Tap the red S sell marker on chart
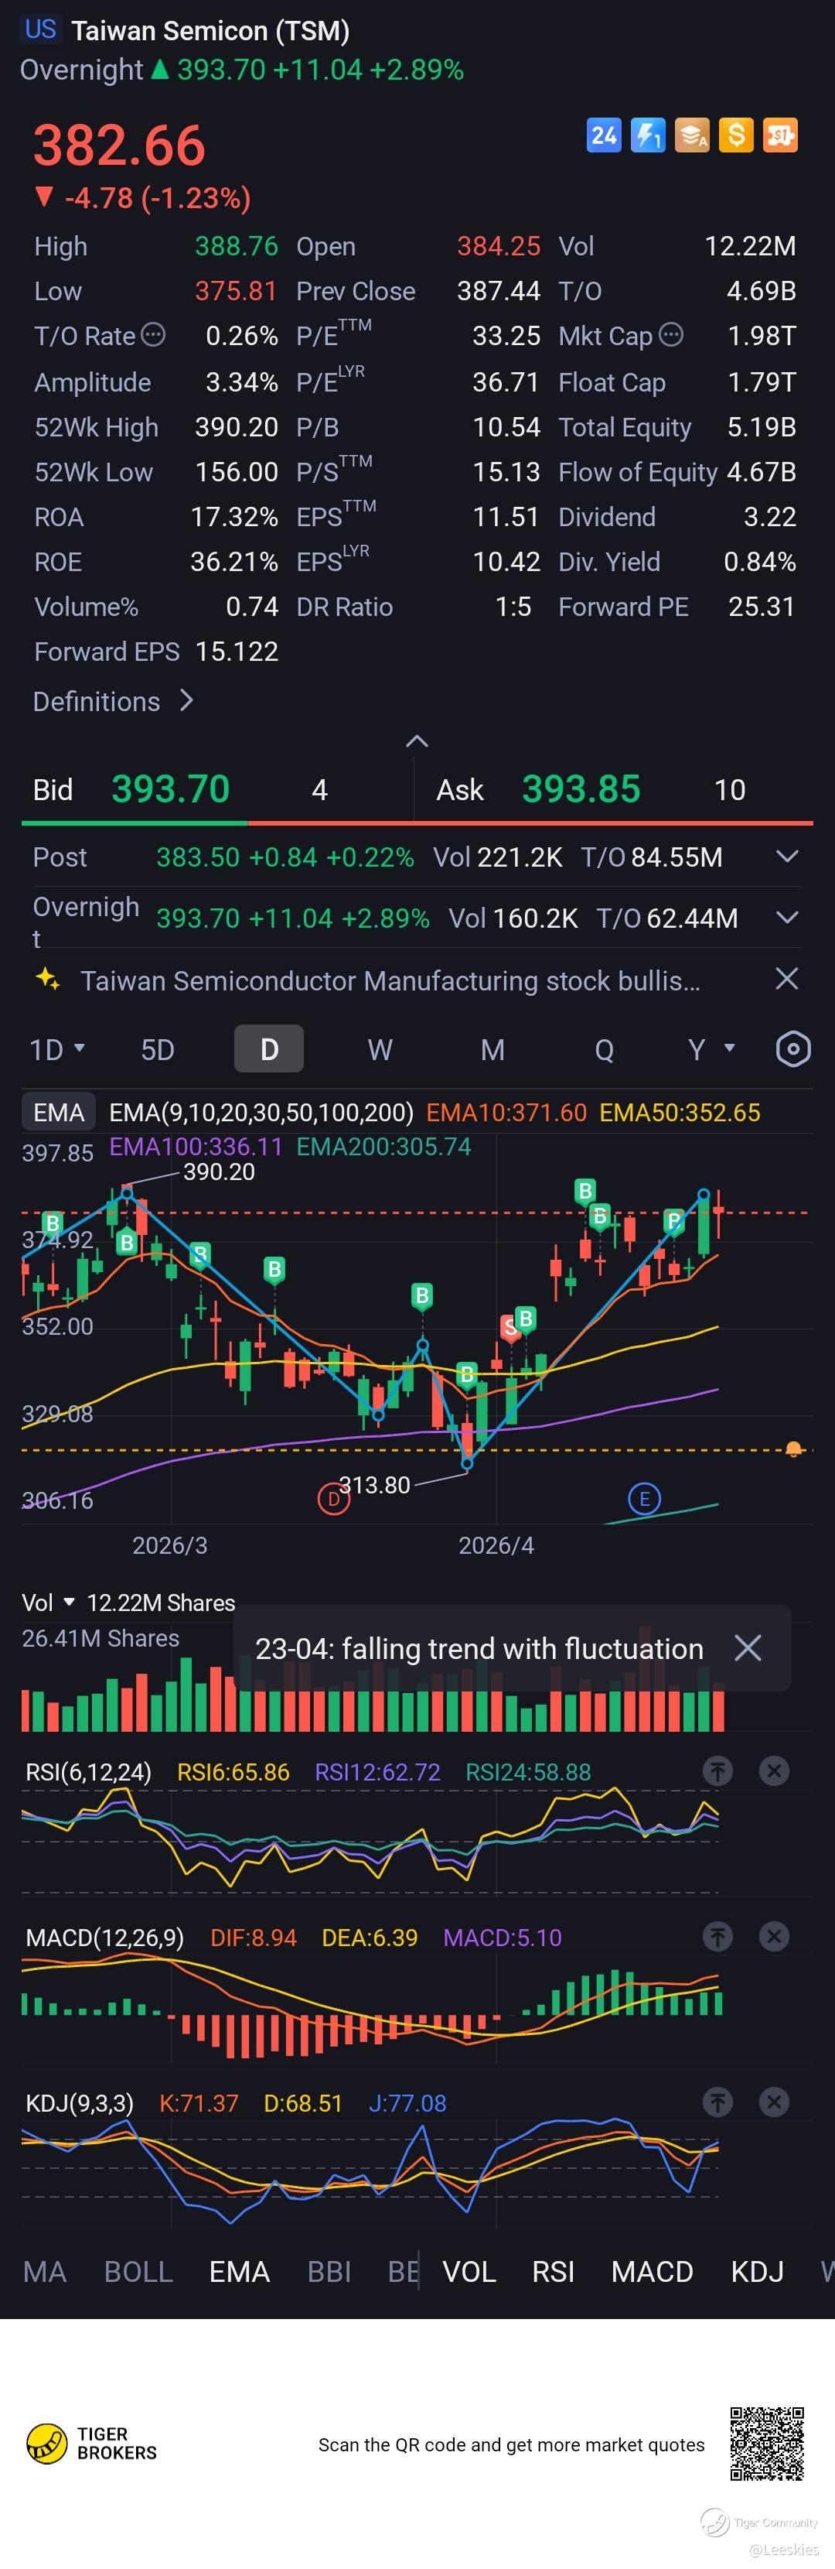 pyautogui.click(x=510, y=1327)
